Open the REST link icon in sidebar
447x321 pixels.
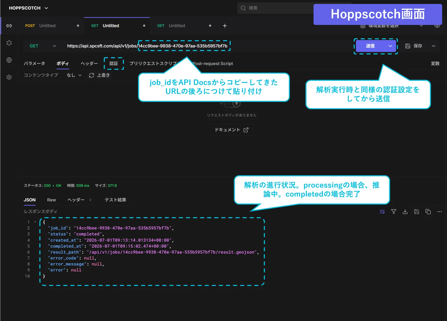tap(9, 26)
